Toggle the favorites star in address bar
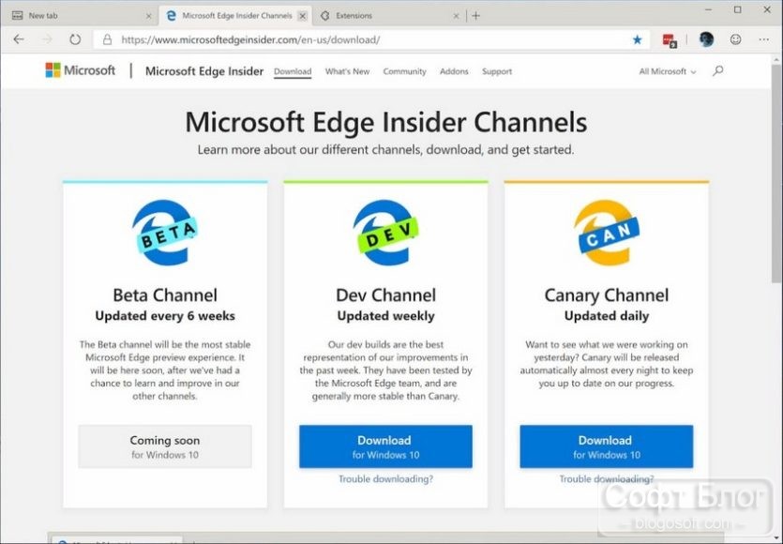Image resolution: width=783 pixels, height=544 pixels. [x=638, y=40]
